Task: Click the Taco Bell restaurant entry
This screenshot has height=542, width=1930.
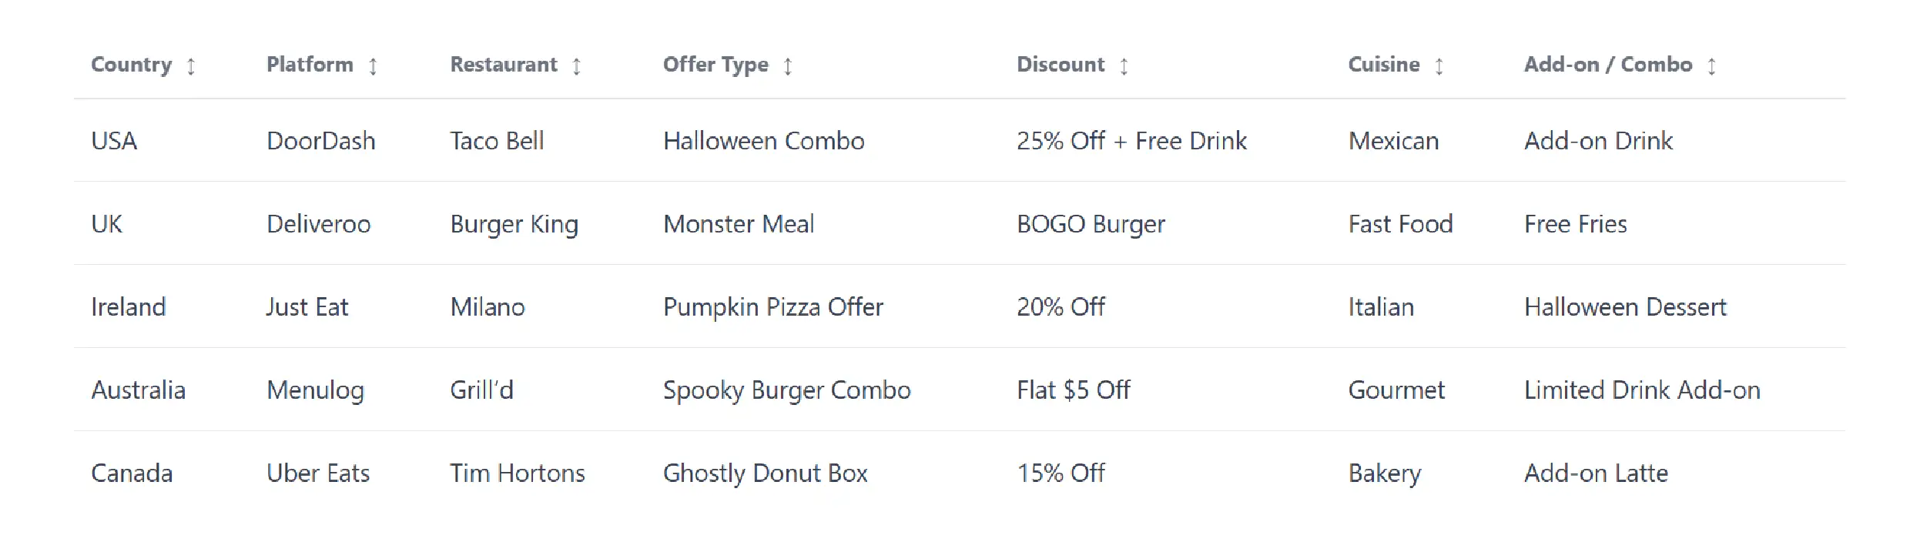Action: (x=498, y=141)
